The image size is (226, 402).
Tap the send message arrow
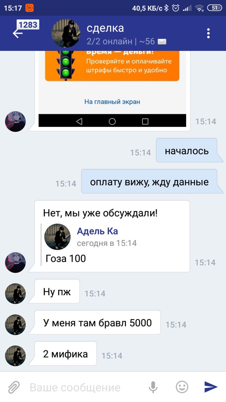tap(211, 387)
